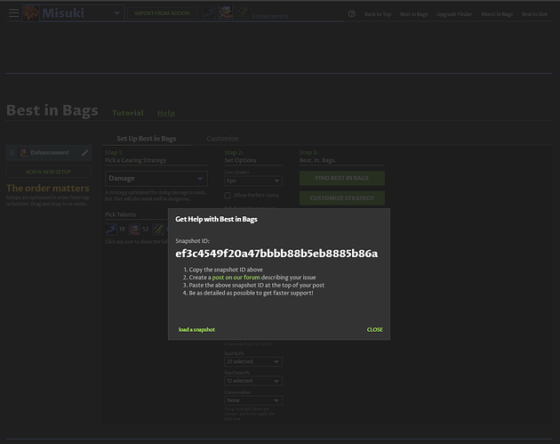Open Best in Slot menu item
Viewport: 560px width, 444px height.
[534, 14]
